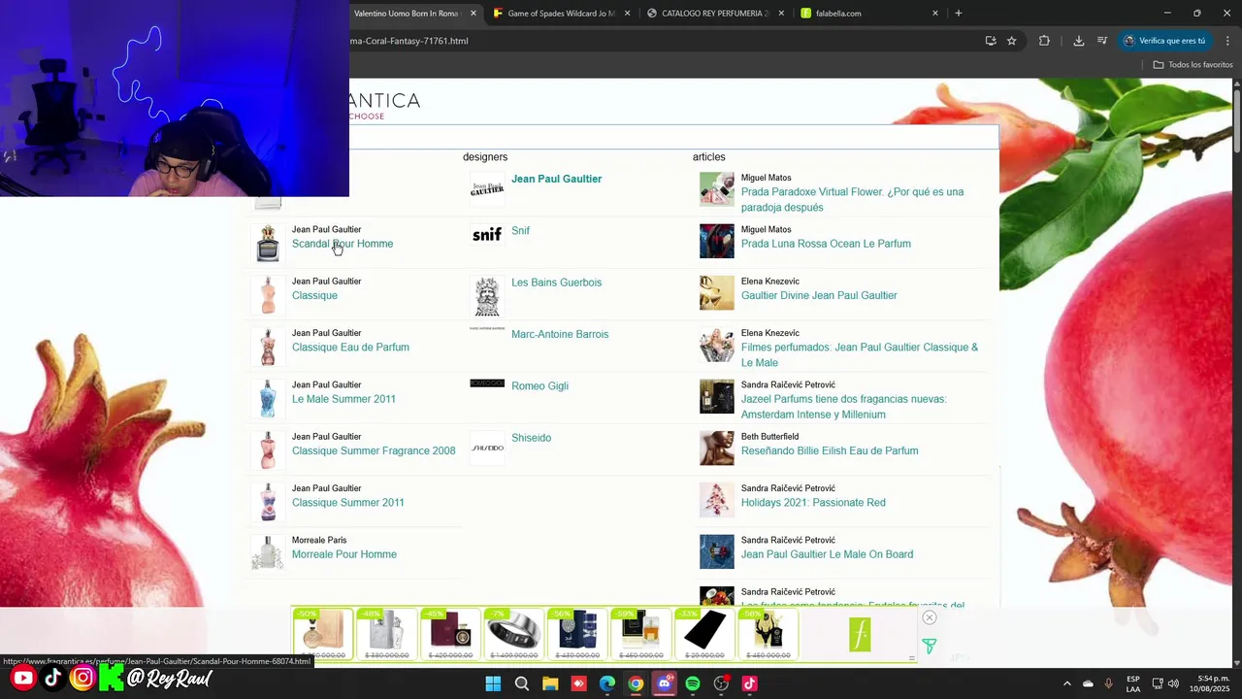Open Microsoft Edge from the taskbar

point(607,683)
